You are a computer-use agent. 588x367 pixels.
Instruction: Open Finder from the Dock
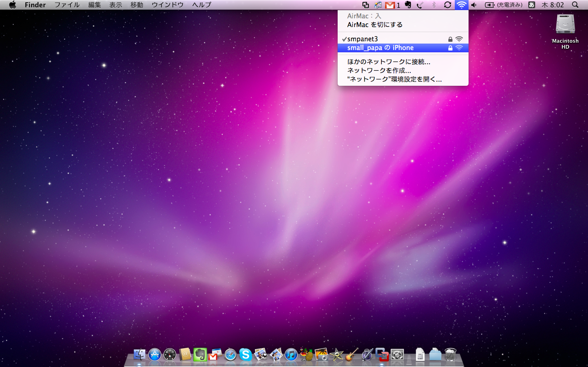pos(140,354)
